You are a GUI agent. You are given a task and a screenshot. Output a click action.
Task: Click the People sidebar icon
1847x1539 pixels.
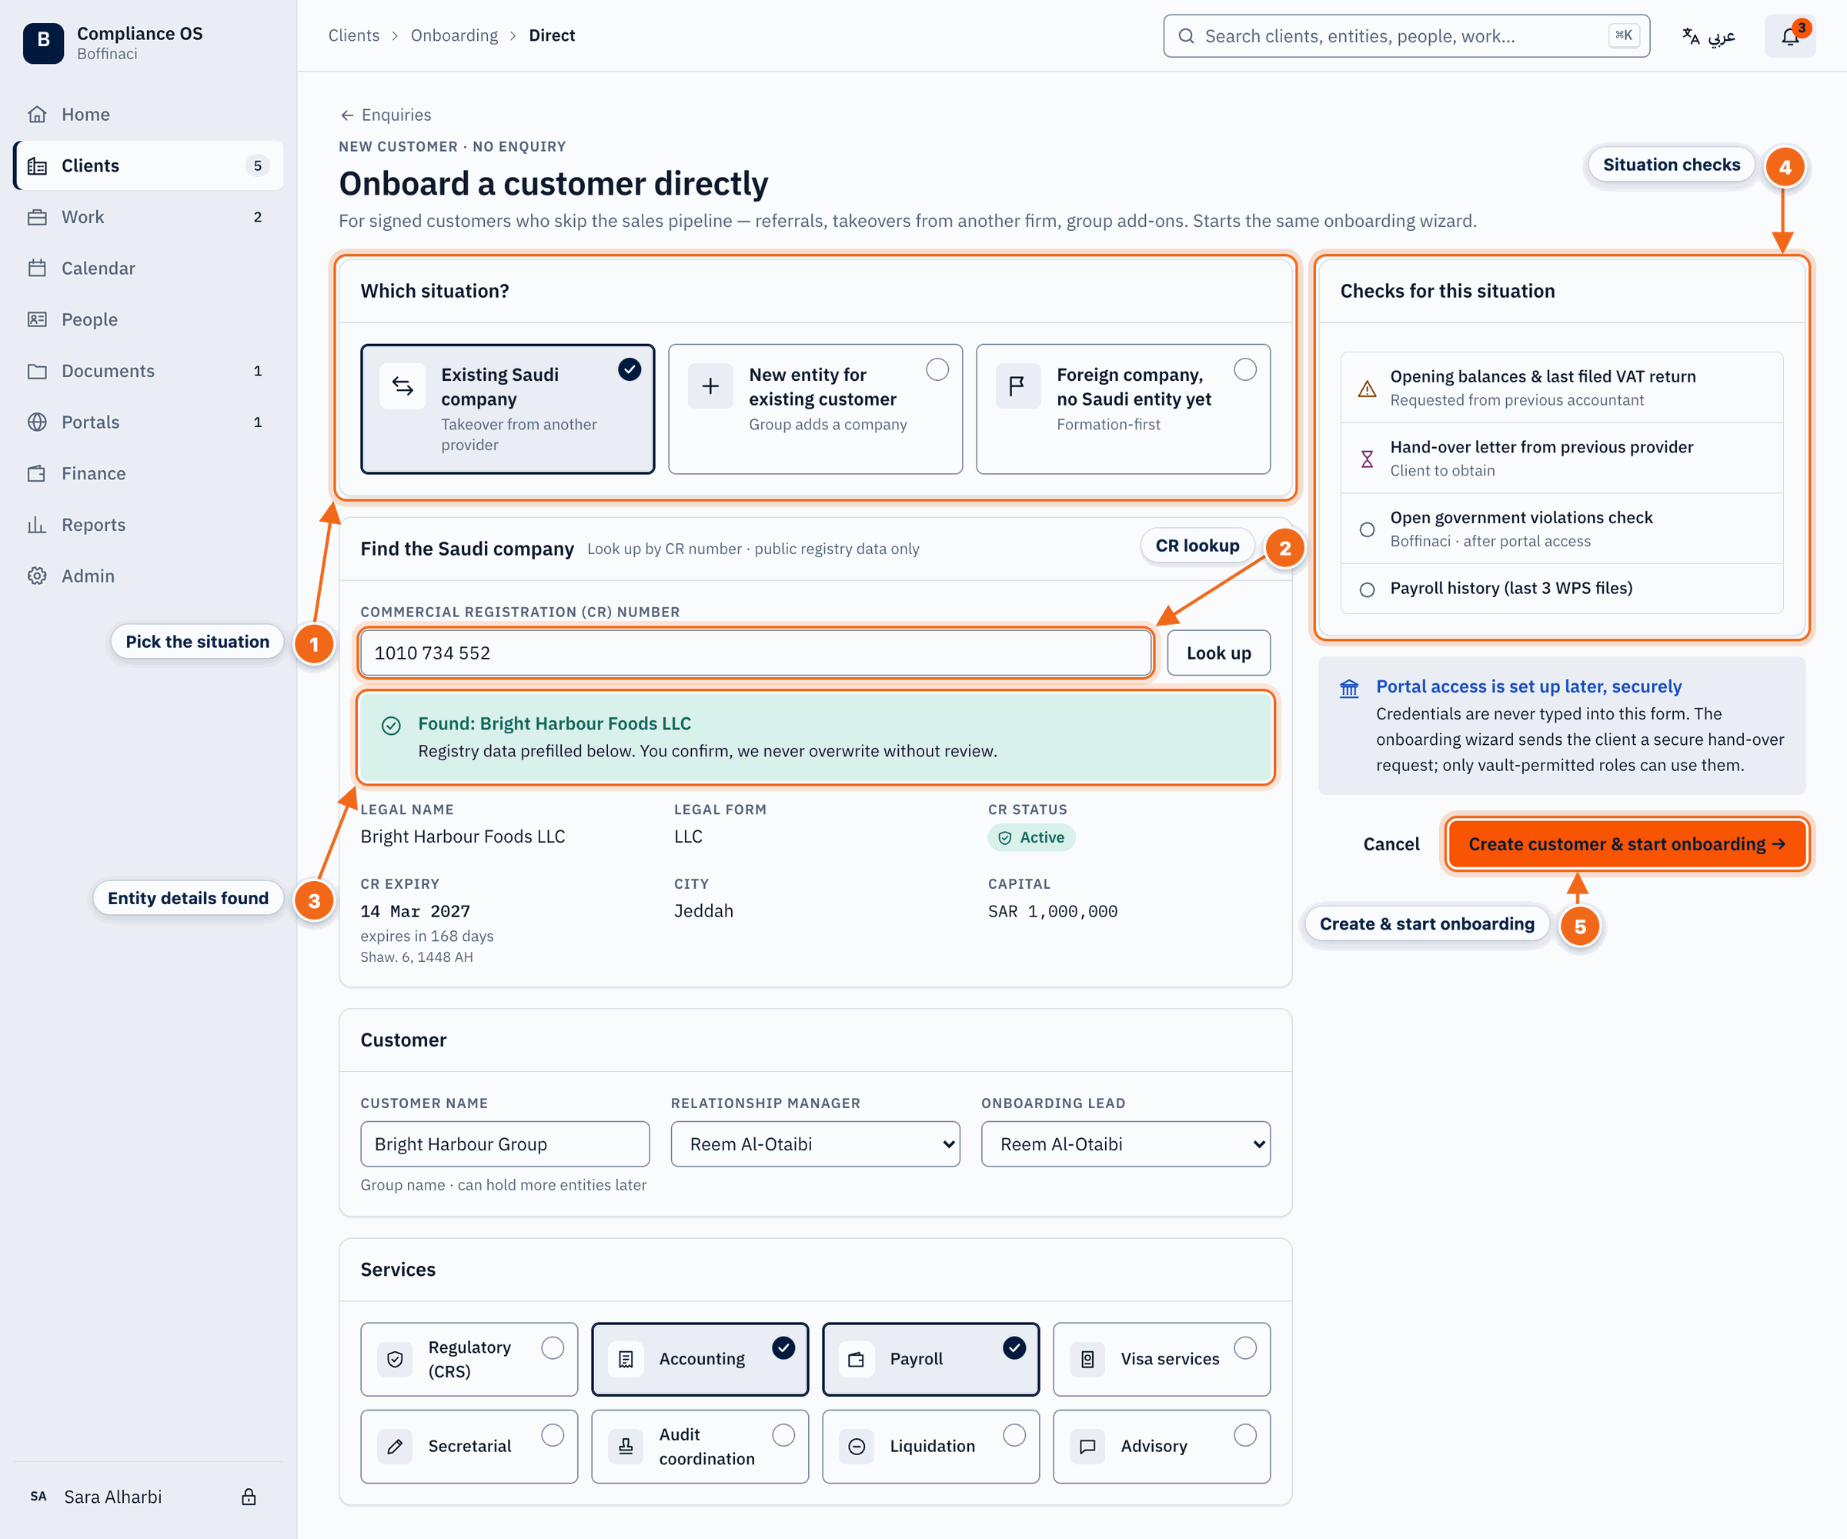click(37, 319)
